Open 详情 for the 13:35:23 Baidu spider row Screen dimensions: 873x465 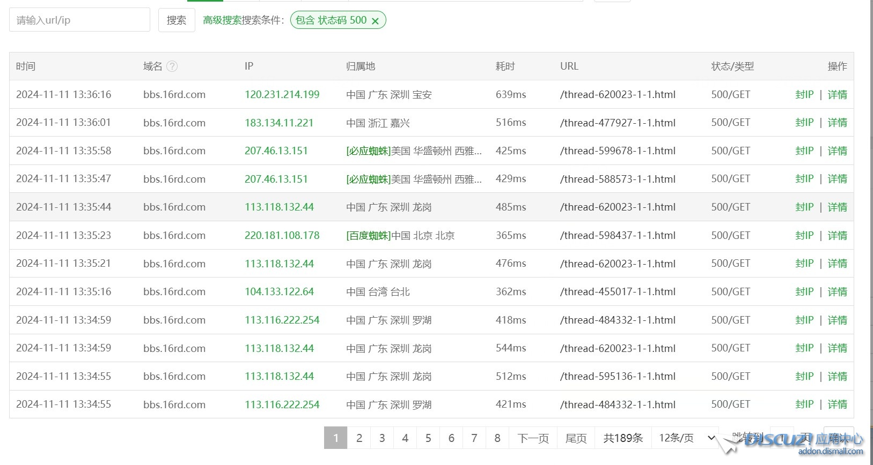click(x=837, y=236)
